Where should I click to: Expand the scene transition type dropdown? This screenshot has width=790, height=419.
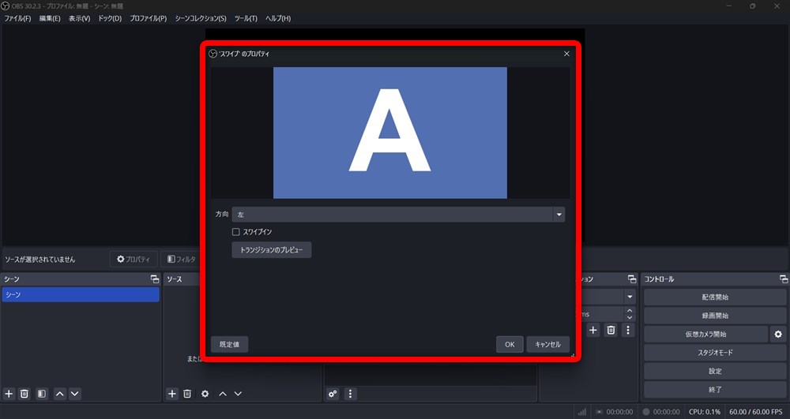[x=629, y=297]
